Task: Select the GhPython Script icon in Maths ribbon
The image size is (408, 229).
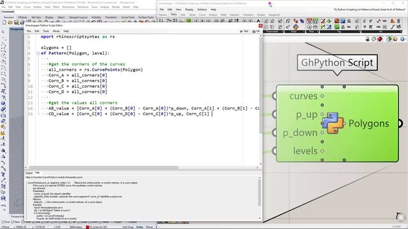Action: (x=296, y=27)
